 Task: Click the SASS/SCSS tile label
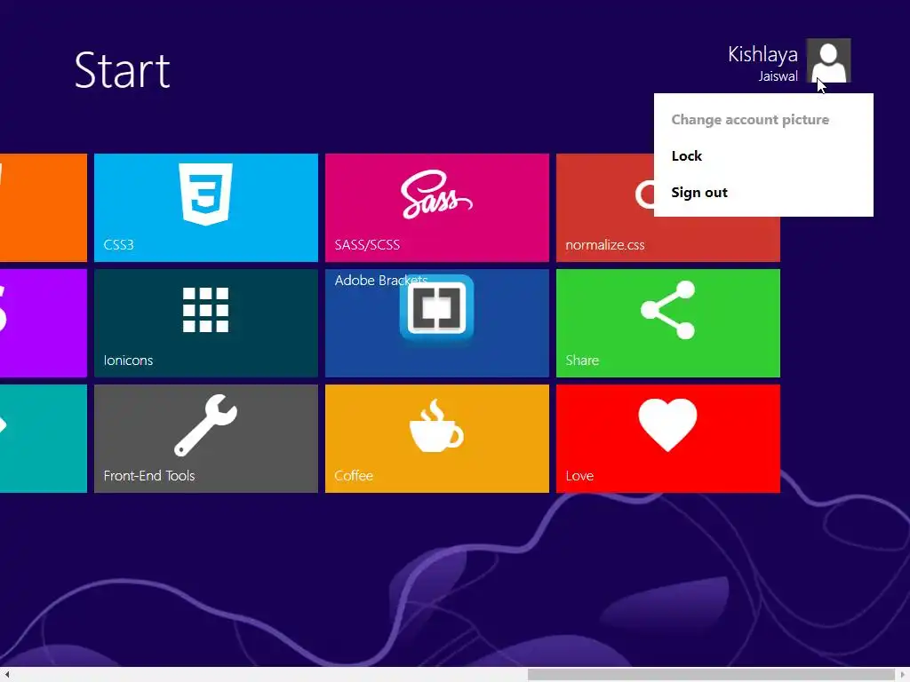(367, 245)
